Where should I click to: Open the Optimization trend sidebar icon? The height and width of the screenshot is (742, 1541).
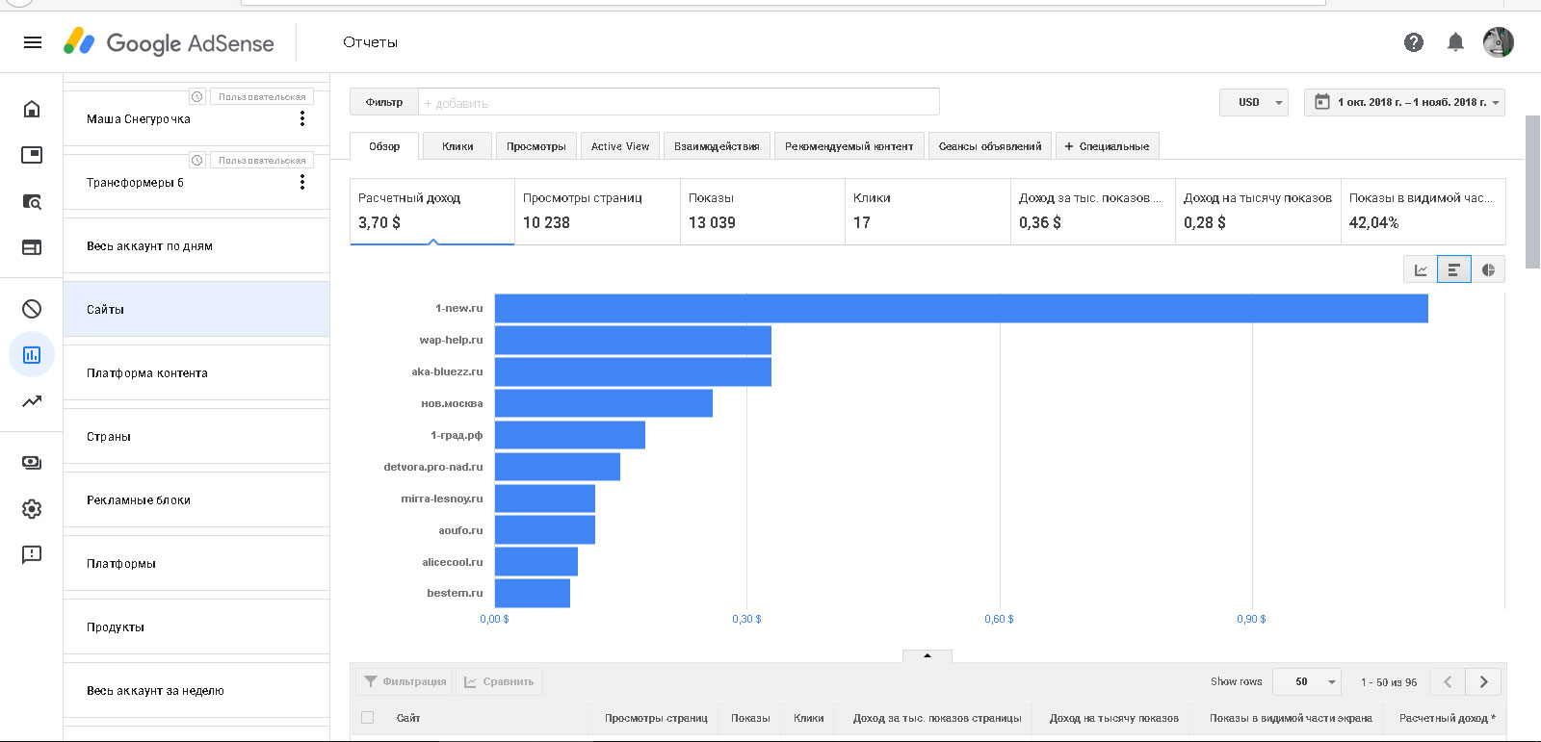pyautogui.click(x=32, y=401)
